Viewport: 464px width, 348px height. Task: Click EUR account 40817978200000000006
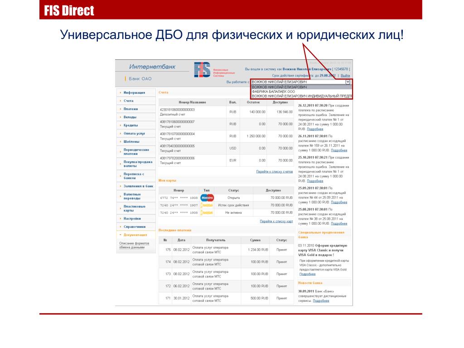click(x=177, y=158)
